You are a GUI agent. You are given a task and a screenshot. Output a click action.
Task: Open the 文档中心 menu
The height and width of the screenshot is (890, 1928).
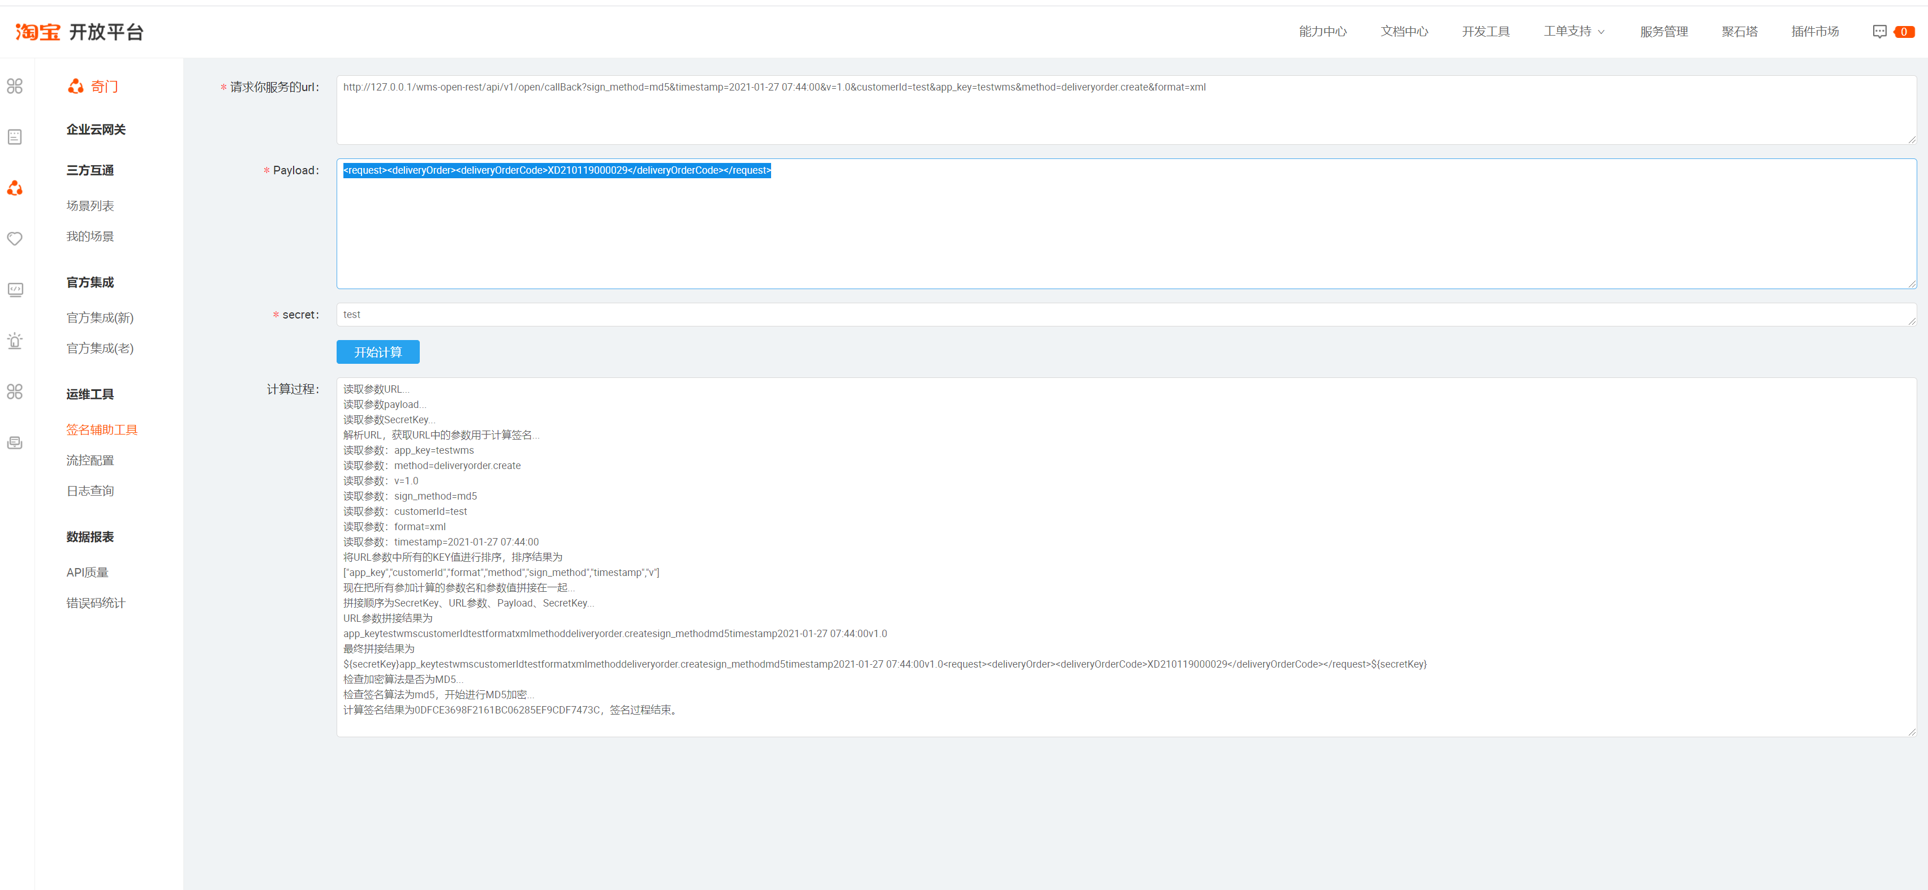point(1404,32)
